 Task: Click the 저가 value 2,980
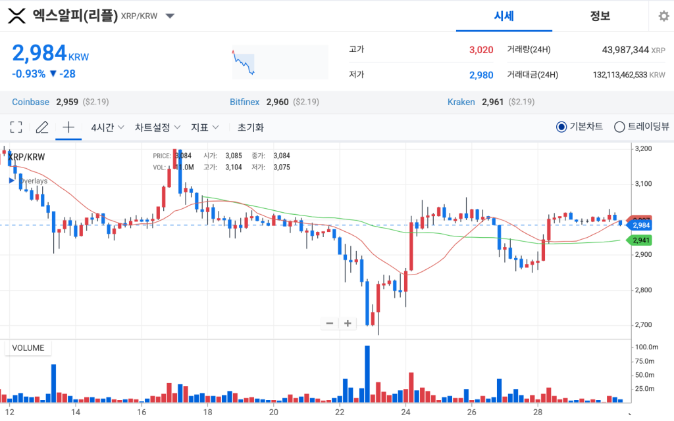pyautogui.click(x=481, y=75)
